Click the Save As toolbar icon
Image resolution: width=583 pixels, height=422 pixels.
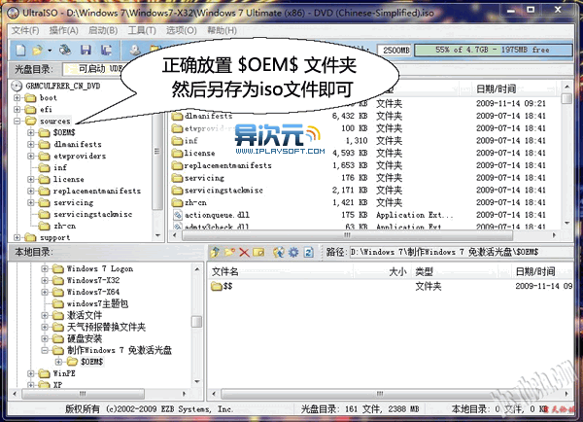point(106,50)
